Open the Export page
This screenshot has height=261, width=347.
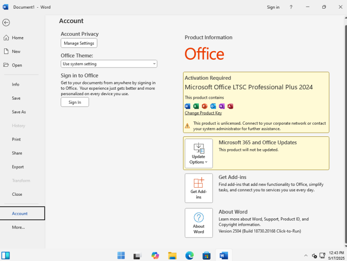tap(18, 167)
